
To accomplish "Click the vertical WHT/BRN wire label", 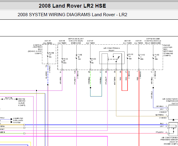I will coord(115,81).
